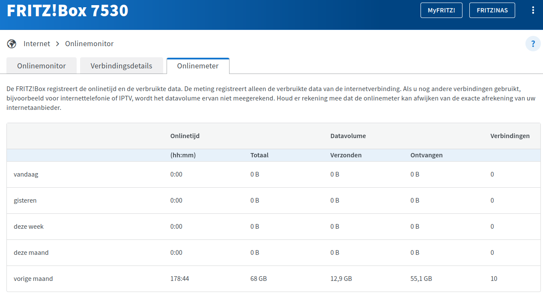Select the vandaag row label

click(x=26, y=174)
